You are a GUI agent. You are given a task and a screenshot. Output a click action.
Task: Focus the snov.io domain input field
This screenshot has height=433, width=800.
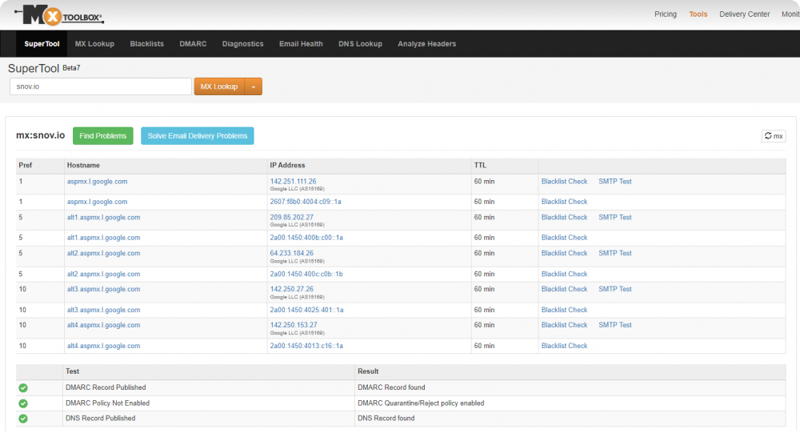point(101,86)
